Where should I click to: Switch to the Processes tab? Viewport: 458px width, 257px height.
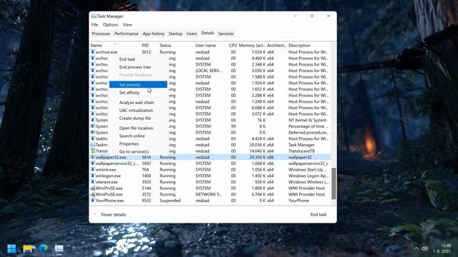coord(101,34)
